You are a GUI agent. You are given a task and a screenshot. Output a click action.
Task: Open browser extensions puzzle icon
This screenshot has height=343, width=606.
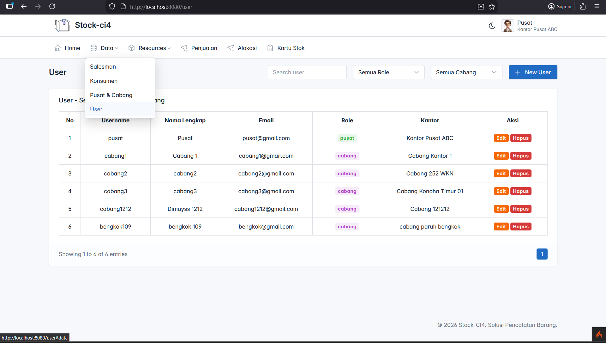tap(583, 6)
